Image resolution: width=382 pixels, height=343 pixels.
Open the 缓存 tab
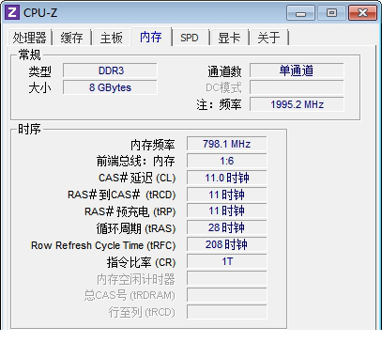click(x=71, y=38)
